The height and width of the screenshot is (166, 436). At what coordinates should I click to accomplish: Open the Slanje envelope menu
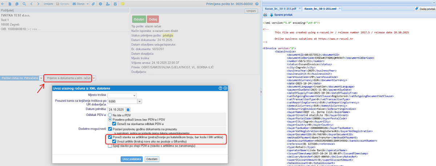pyautogui.click(x=80, y=4)
